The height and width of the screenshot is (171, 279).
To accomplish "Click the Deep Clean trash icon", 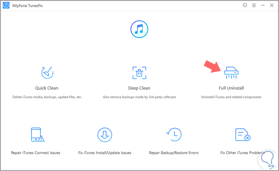I will [139, 73].
